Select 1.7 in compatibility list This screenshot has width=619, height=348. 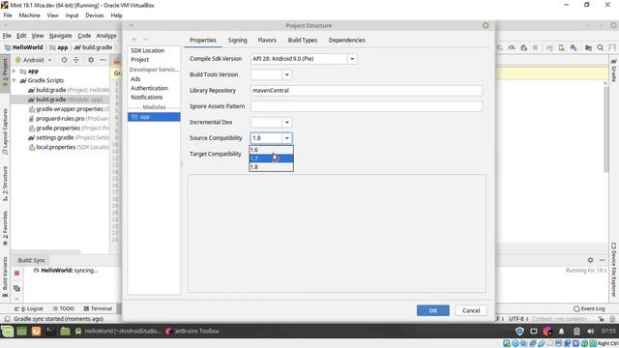pyautogui.click(x=271, y=159)
